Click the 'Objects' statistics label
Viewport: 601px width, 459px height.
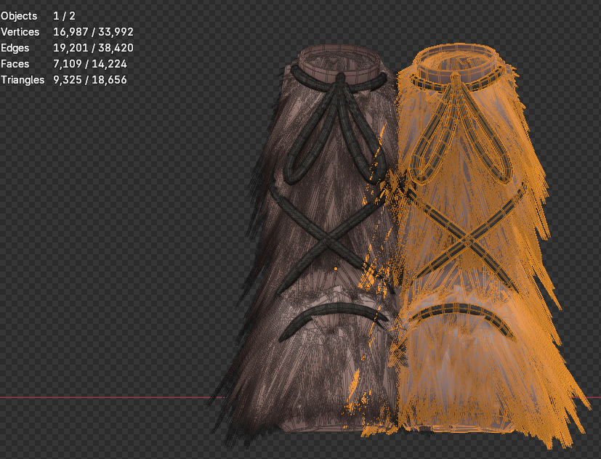(x=19, y=16)
